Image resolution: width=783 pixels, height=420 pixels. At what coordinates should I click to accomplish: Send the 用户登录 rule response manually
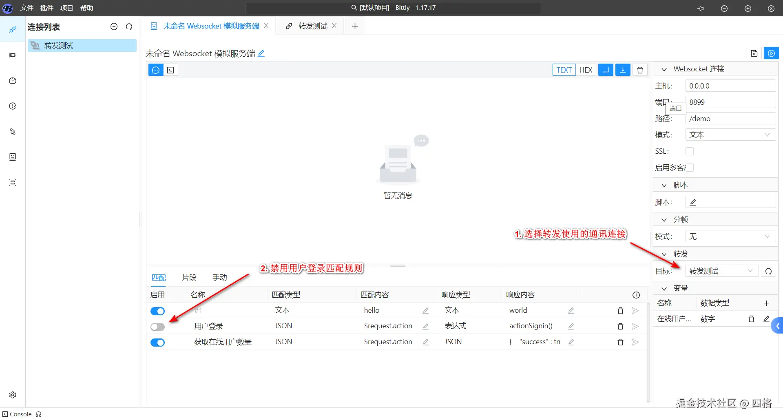tap(635, 326)
